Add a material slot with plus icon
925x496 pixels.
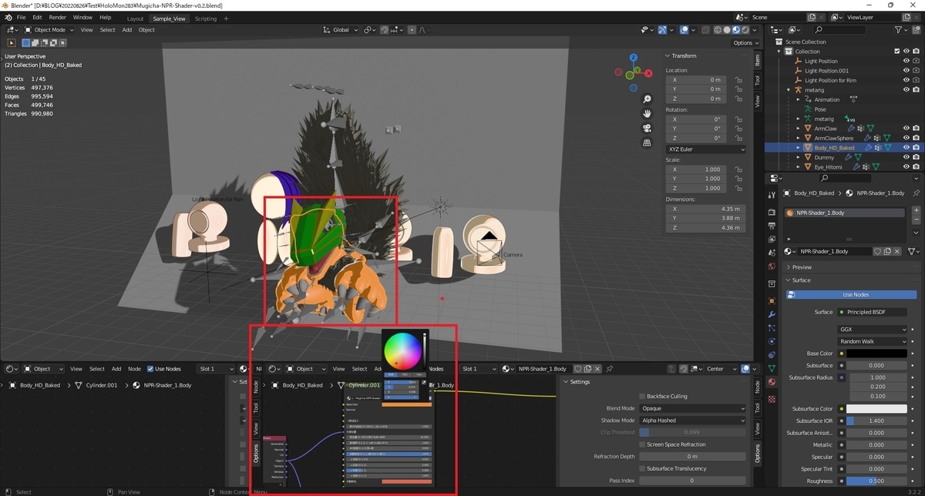917,210
